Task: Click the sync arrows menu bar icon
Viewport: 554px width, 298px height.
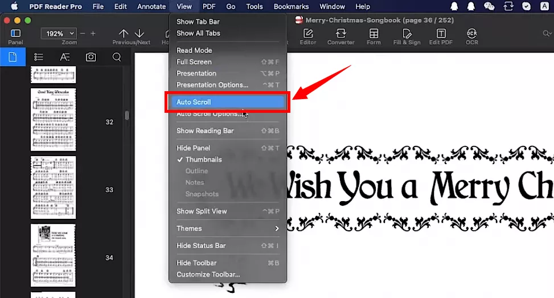Action: coord(508,6)
